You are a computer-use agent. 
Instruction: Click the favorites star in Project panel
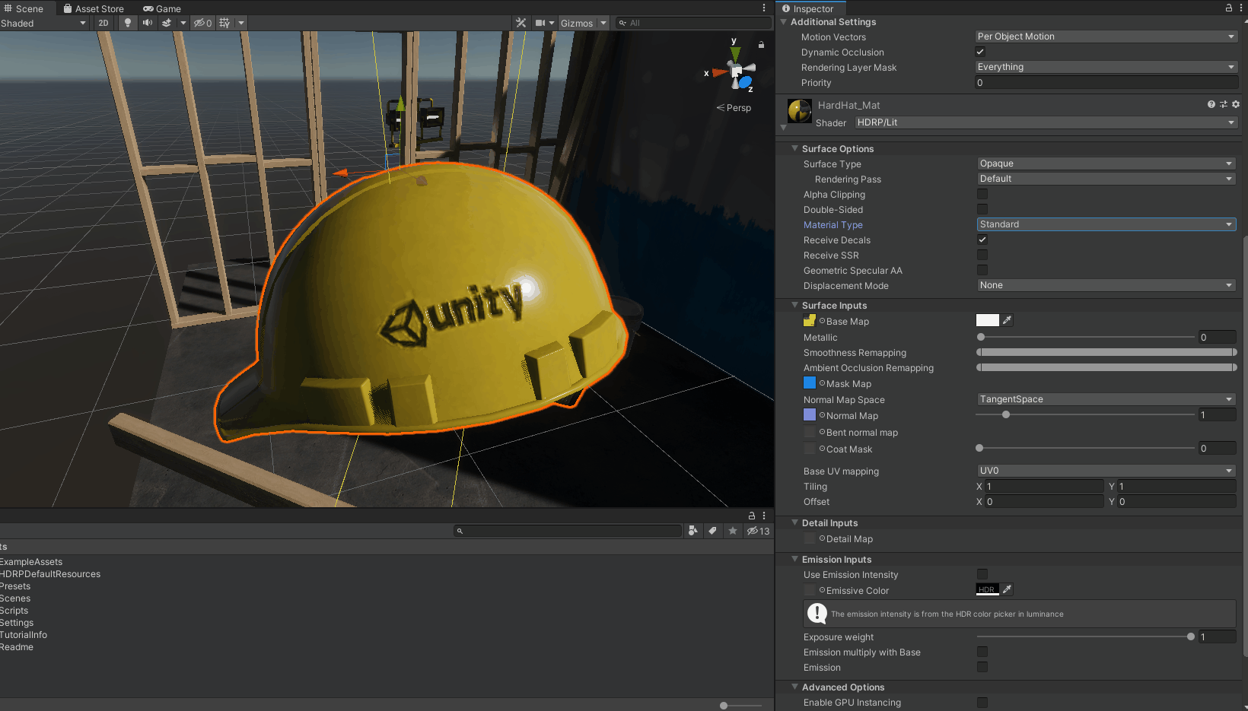(x=733, y=531)
